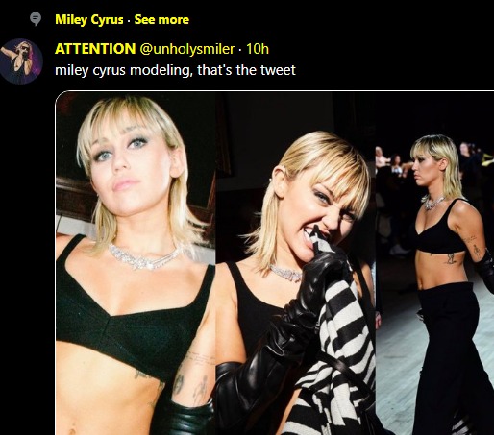Click the word 'ATTENTION' in yellow

click(95, 49)
